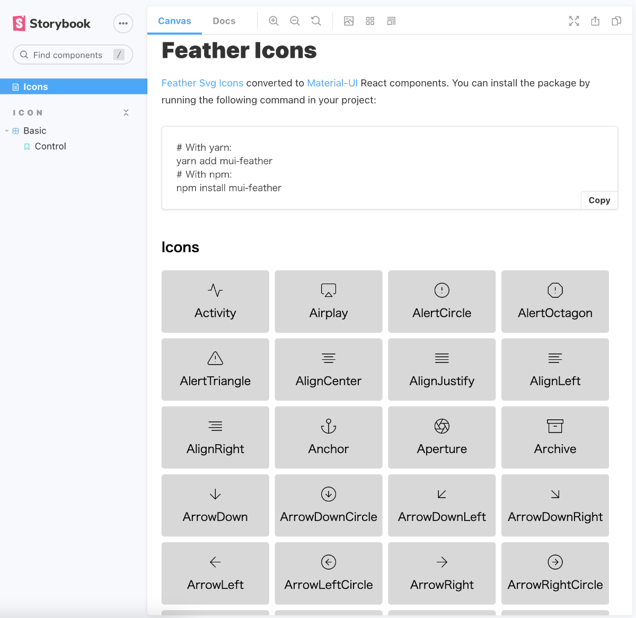Screen dimensions: 636x618
Task: Click the Airplay icon tile
Action: click(x=329, y=302)
